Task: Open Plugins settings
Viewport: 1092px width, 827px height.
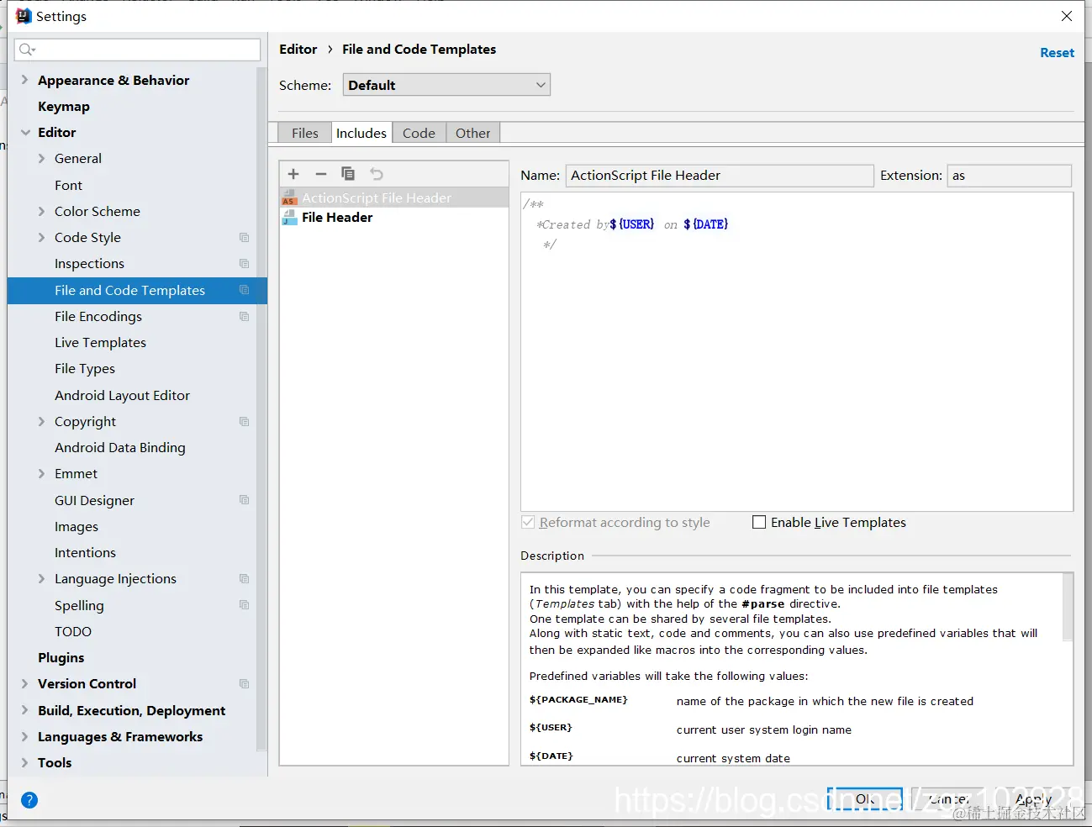Action: (x=61, y=658)
